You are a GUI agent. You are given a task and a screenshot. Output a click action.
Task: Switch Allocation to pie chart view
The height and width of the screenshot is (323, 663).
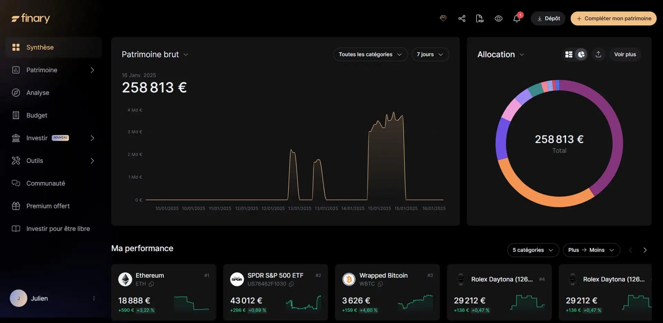point(582,54)
